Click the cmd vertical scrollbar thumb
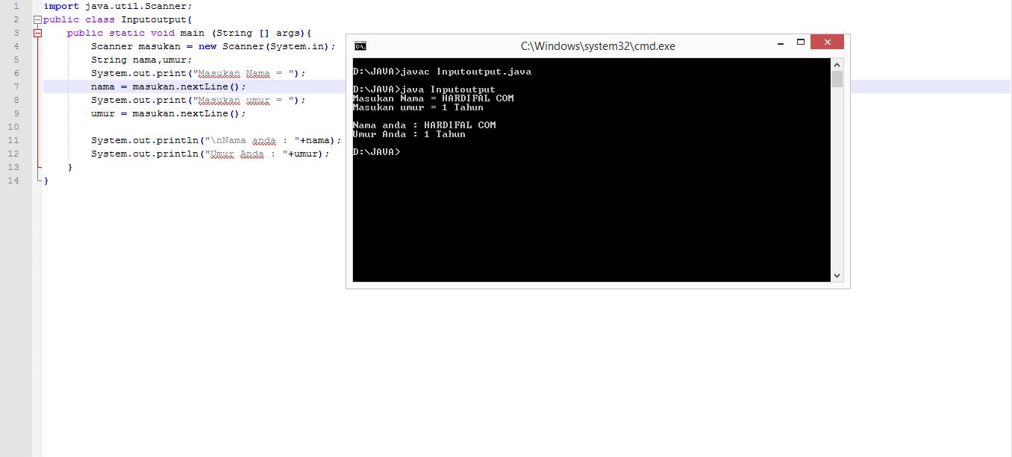Image resolution: width=1012 pixels, height=457 pixels. [837, 79]
